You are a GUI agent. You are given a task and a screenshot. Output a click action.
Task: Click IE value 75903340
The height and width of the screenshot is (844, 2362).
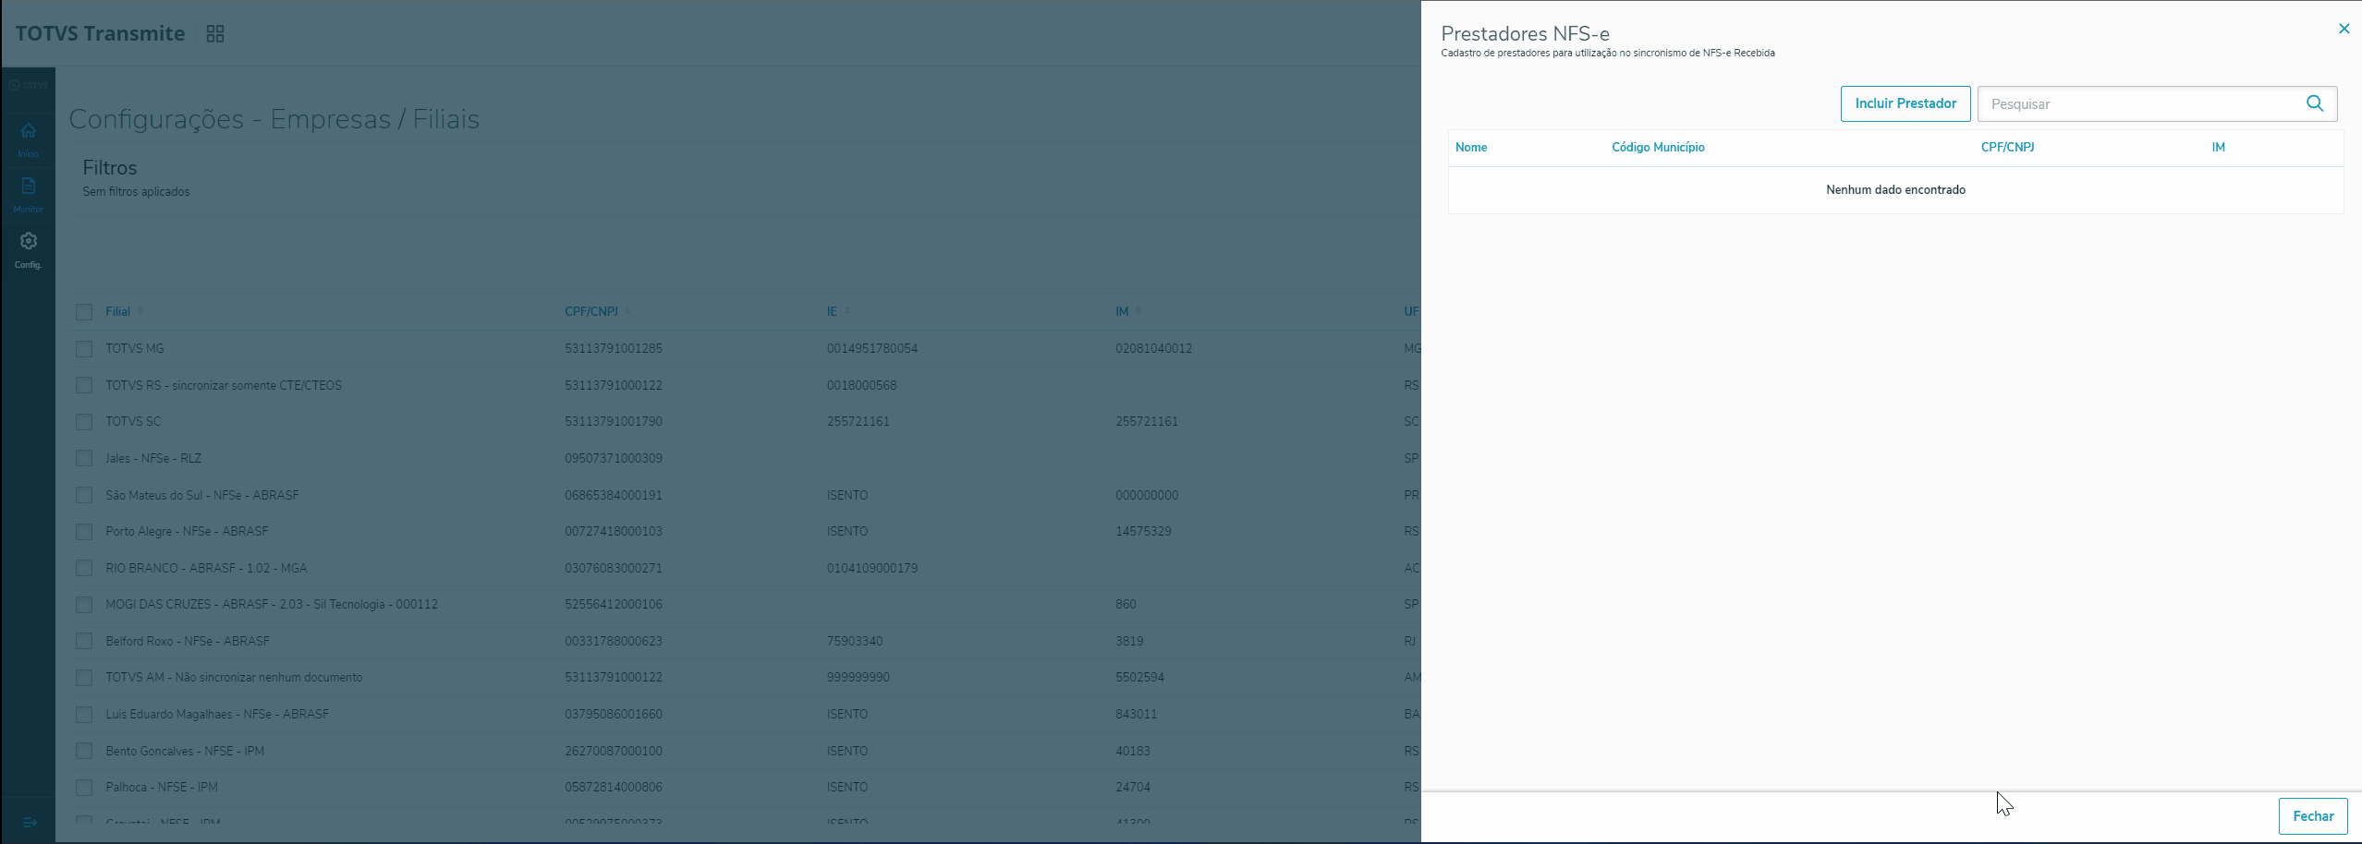coord(855,641)
